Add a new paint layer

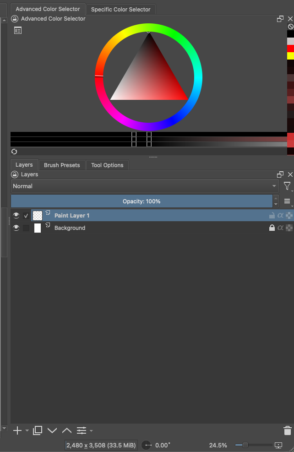tap(17, 430)
